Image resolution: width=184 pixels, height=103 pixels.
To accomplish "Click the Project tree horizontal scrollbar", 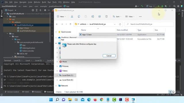I will click(22, 58).
